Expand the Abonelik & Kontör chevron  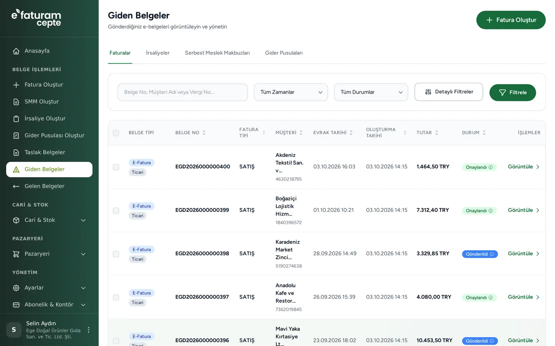tap(83, 305)
